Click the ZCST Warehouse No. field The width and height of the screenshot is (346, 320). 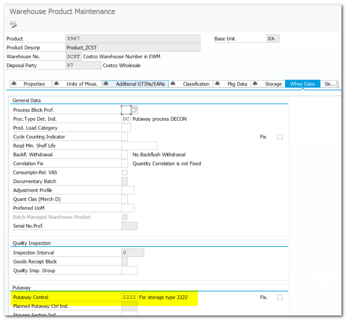click(x=73, y=56)
